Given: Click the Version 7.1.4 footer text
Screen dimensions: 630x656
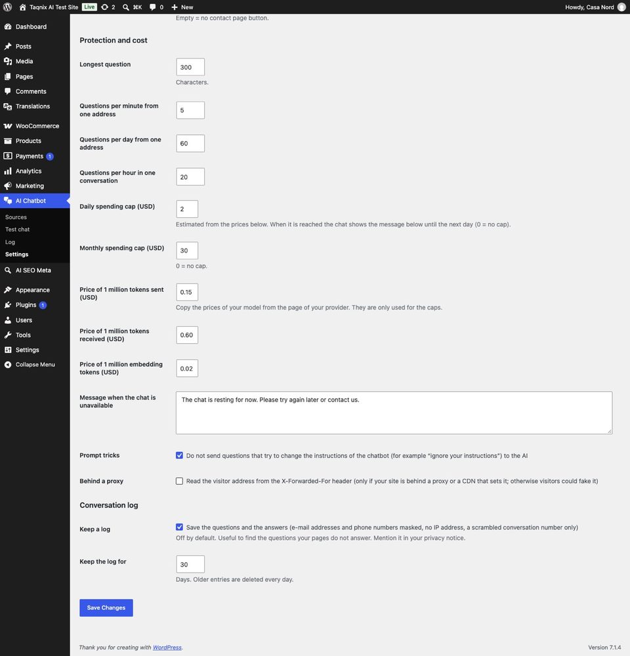Looking at the screenshot, I should tap(604, 647).
